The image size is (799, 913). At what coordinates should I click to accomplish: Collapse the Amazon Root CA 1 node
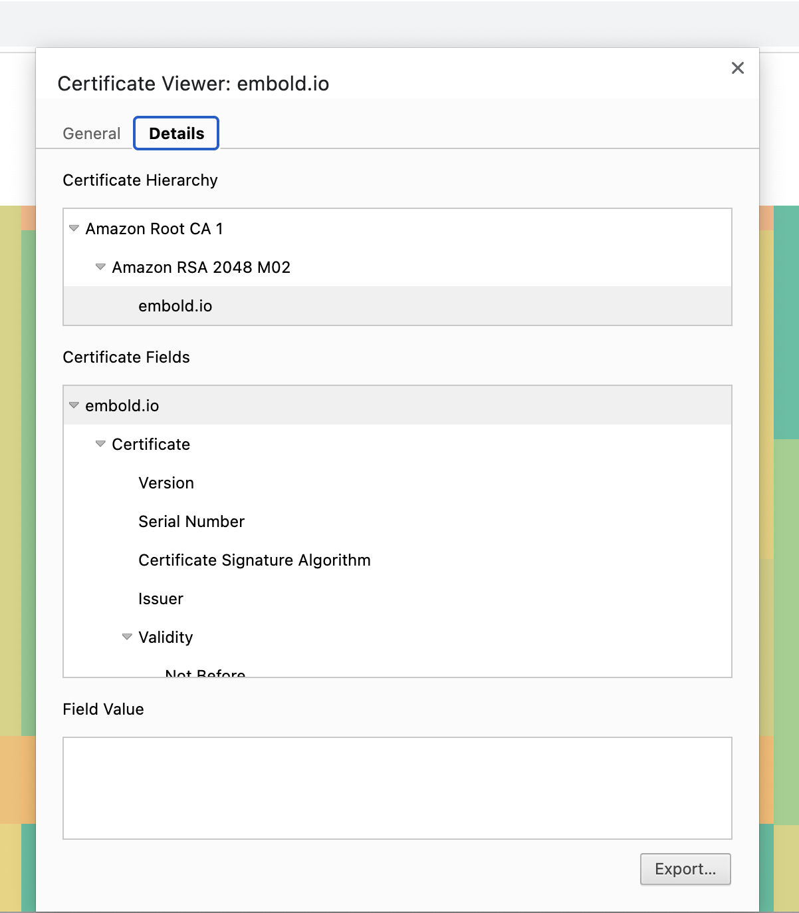point(74,228)
